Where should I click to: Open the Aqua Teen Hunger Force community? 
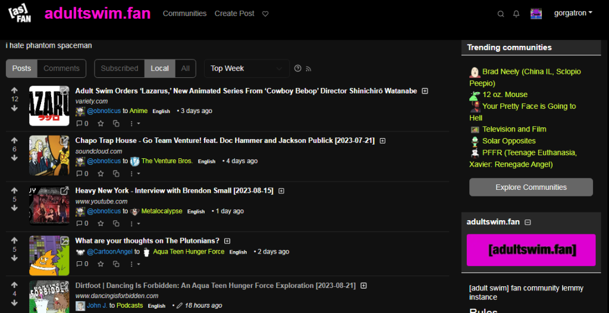(x=189, y=252)
